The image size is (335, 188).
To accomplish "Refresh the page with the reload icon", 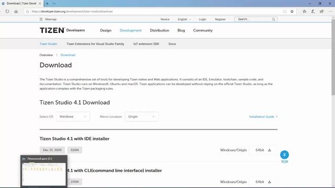I will 7,11.
